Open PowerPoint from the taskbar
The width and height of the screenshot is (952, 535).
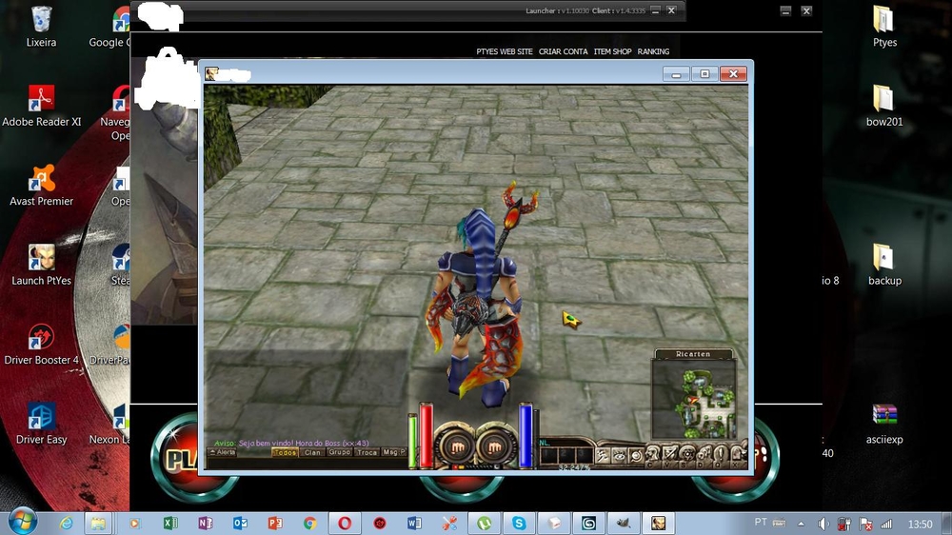coord(275,523)
